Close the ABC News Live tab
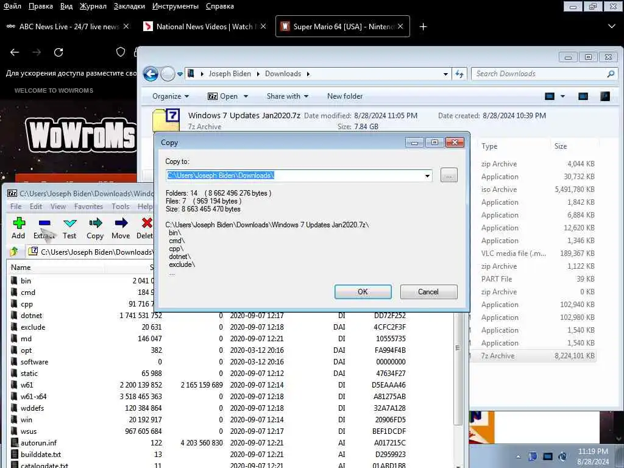The image size is (624, 468). [x=126, y=26]
